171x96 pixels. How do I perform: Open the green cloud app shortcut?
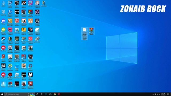click(x=3, y=31)
